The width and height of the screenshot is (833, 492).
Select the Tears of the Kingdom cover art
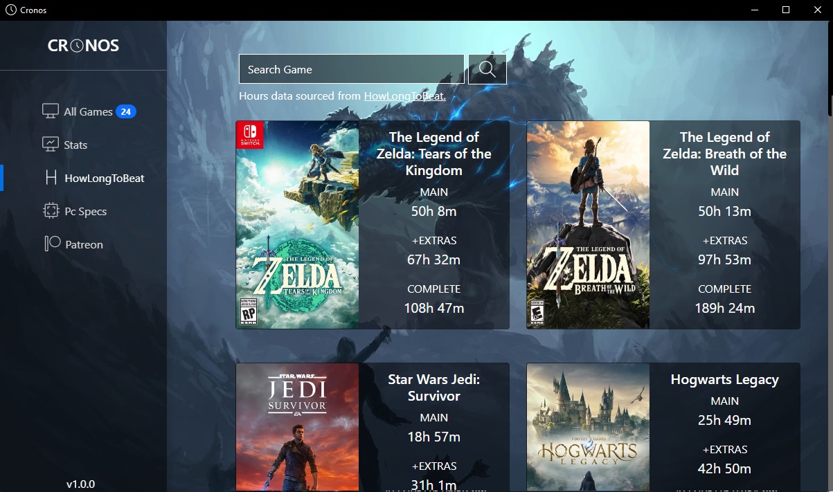coord(297,225)
